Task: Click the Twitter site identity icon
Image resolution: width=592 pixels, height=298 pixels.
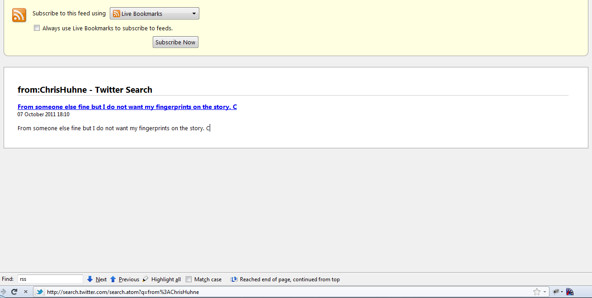Action: click(40, 292)
